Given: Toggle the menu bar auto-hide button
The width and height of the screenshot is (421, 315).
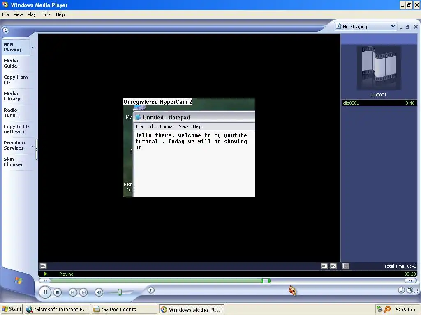Looking at the screenshot, I should (x=6, y=30).
